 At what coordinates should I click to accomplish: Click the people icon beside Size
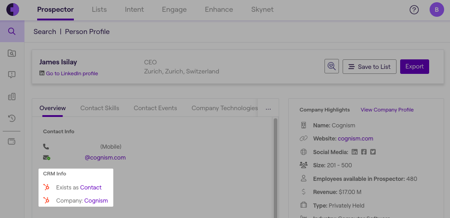[304, 165]
